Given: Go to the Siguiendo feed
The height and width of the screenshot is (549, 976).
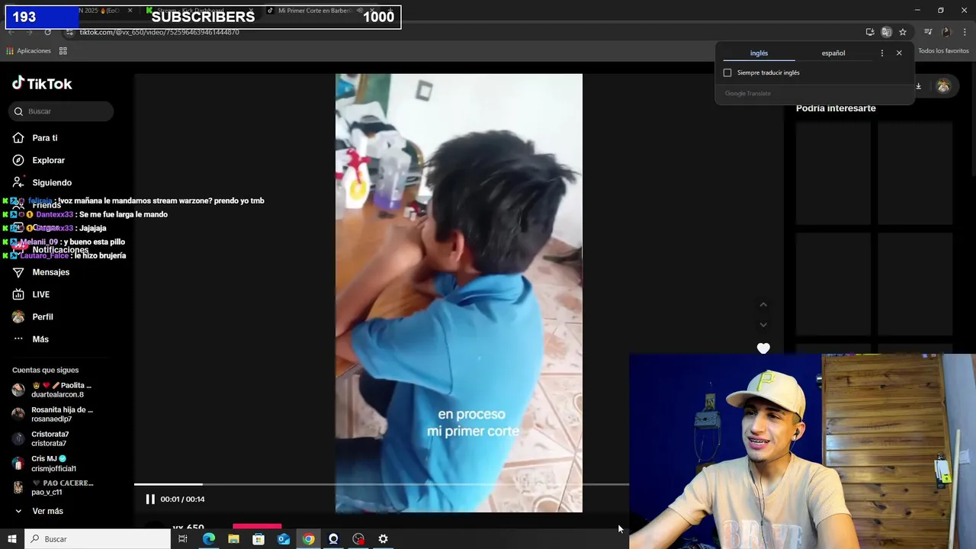Looking at the screenshot, I should 42,182.
